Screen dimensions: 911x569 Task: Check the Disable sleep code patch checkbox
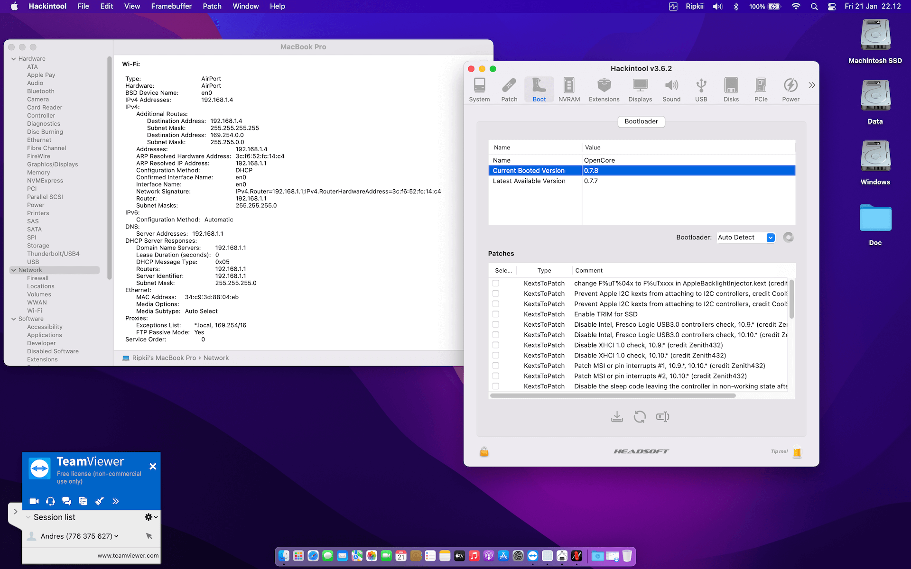coord(495,386)
